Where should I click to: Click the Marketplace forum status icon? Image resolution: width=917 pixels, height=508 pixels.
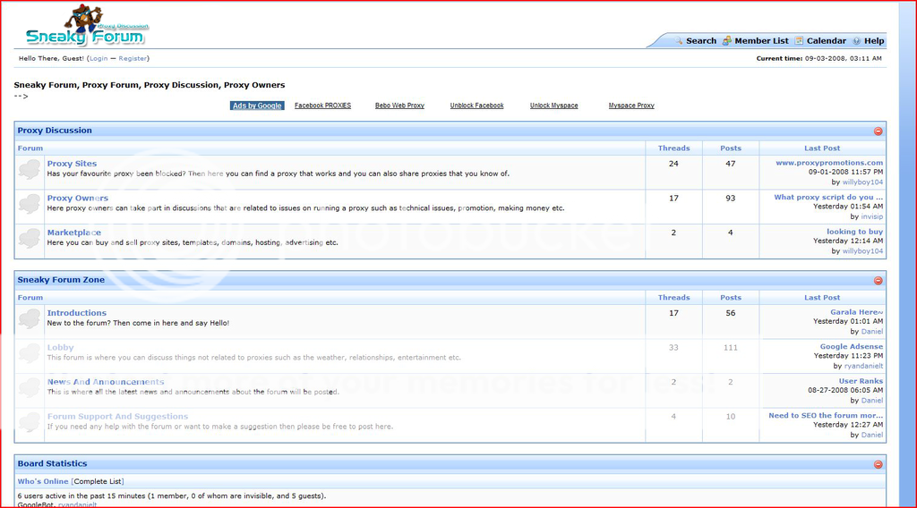click(x=30, y=238)
